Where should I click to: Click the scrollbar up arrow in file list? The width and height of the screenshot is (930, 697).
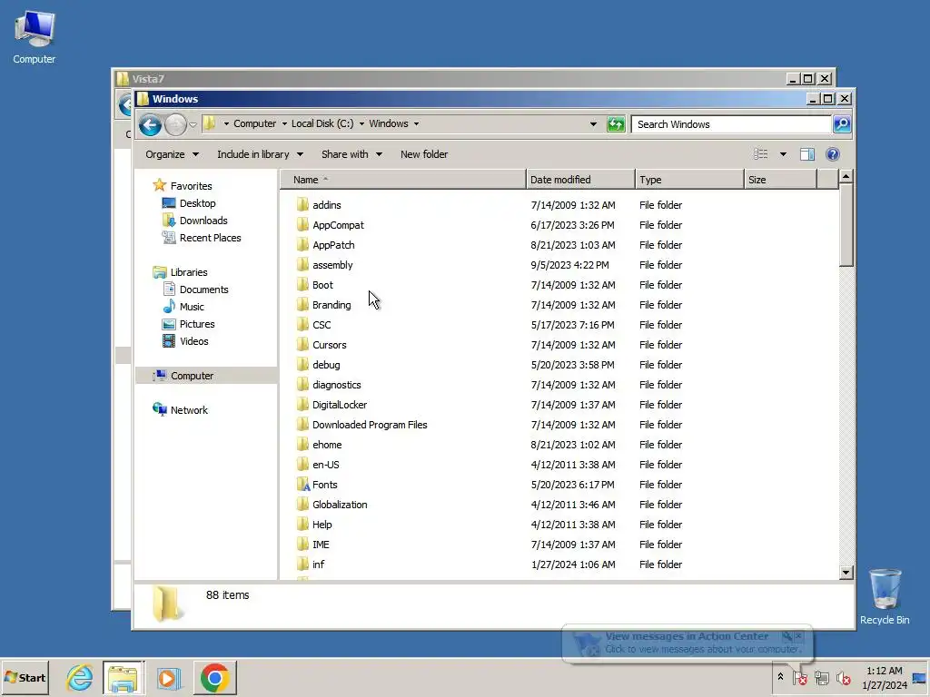846,177
